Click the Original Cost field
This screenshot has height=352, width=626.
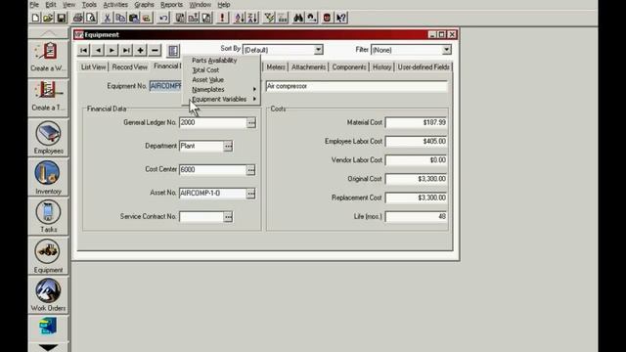click(x=416, y=179)
